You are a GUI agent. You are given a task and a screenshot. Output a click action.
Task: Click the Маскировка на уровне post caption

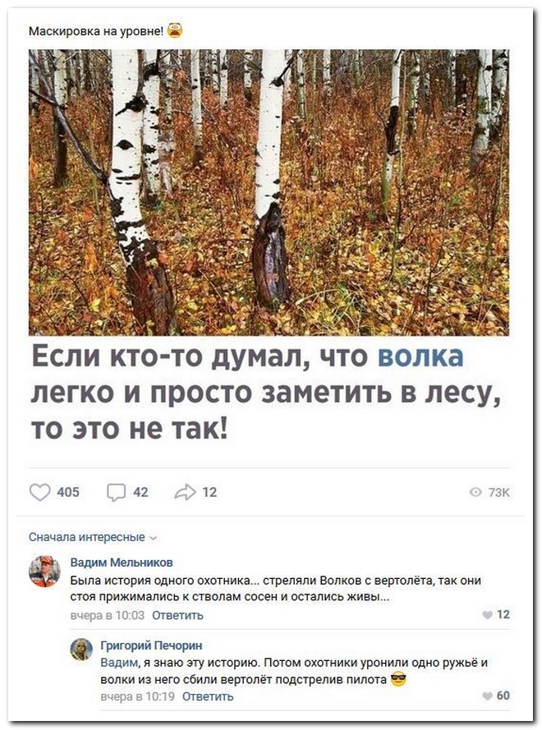pyautogui.click(x=96, y=31)
